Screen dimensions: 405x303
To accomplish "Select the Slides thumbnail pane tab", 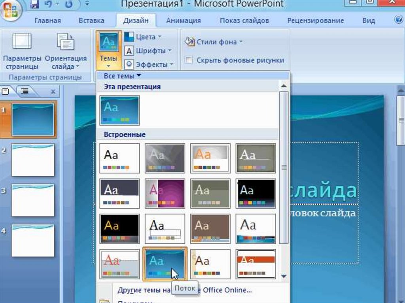I will tap(6, 91).
